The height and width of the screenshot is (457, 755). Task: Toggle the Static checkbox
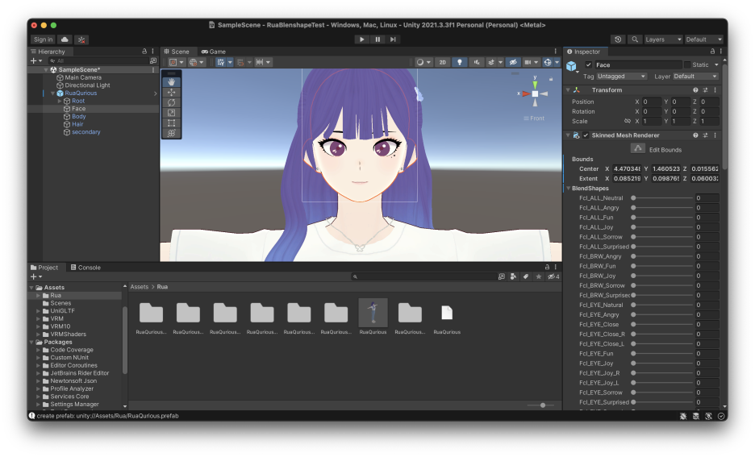coord(687,65)
